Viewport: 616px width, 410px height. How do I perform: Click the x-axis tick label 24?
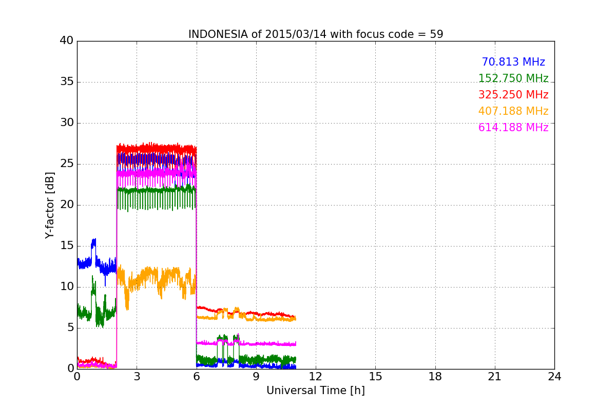pos(554,377)
